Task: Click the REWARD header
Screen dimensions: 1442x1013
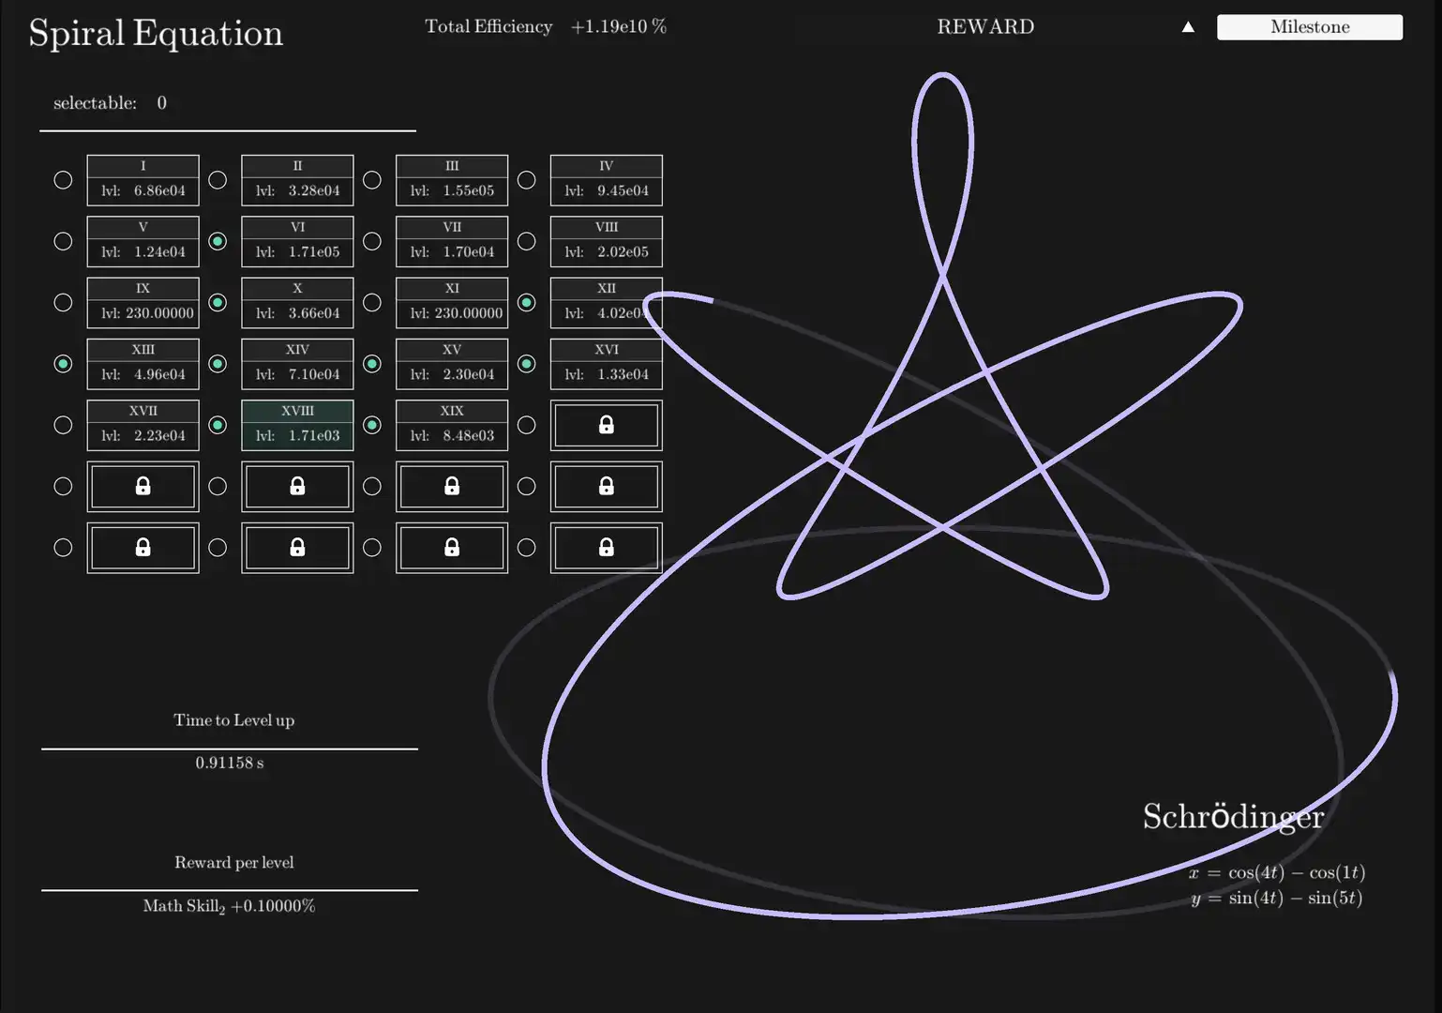Action: pos(985,27)
